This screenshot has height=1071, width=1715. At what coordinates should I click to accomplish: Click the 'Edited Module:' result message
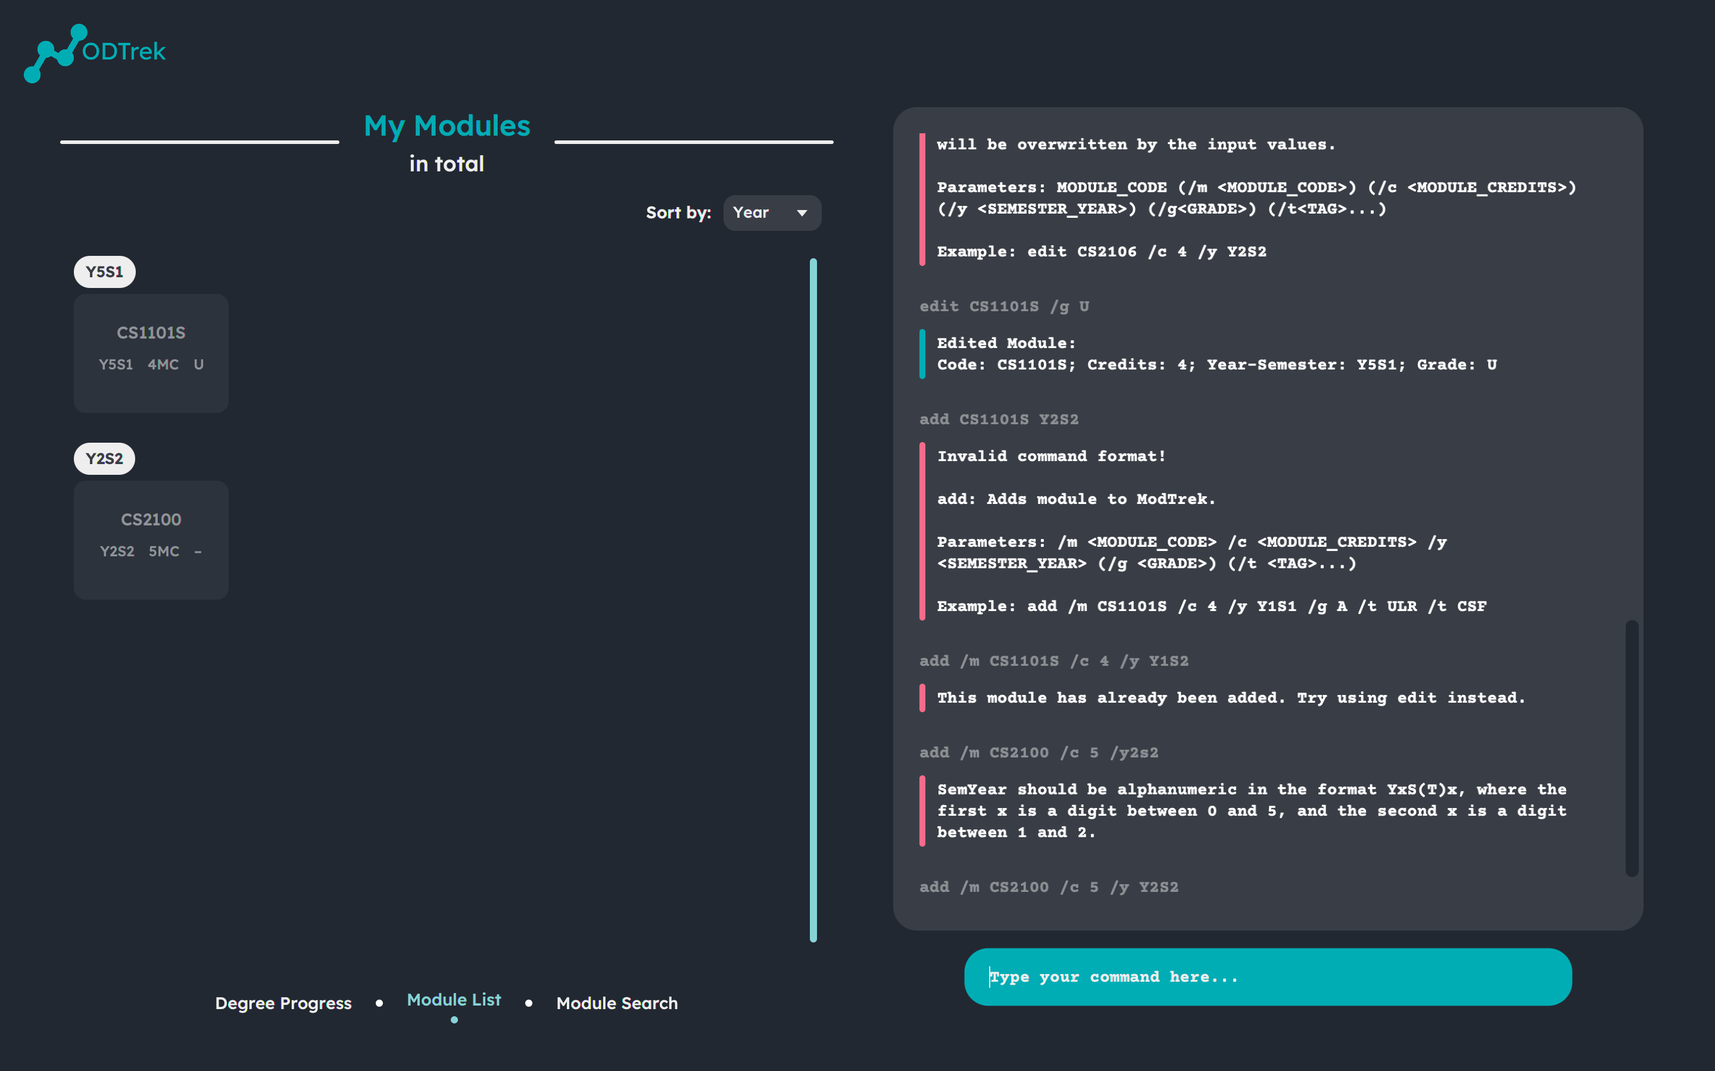click(1006, 343)
